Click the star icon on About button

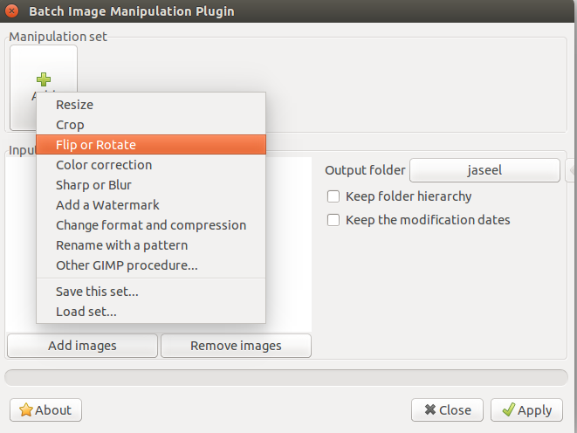(26, 409)
